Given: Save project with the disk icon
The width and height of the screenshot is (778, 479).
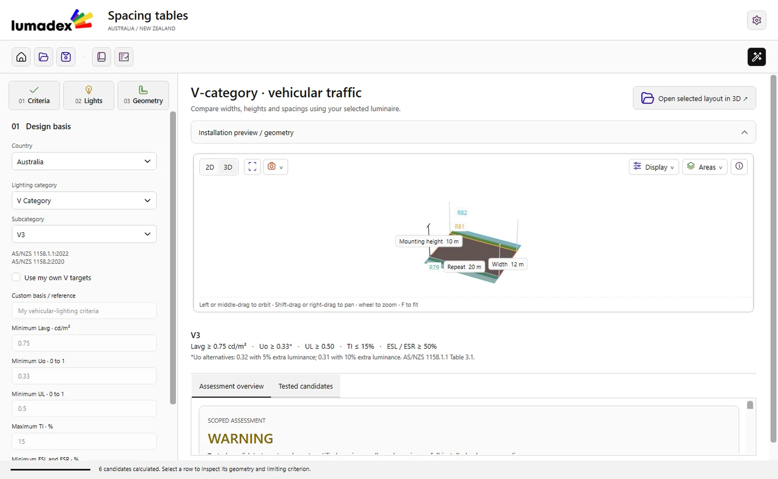Looking at the screenshot, I should [x=66, y=57].
